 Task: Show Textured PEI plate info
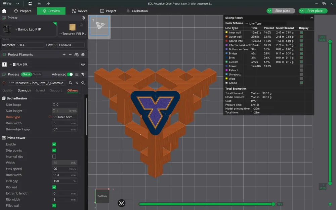[x=81, y=25]
